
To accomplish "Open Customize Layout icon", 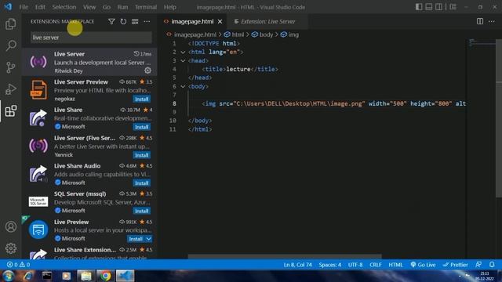I will coord(453,7).
